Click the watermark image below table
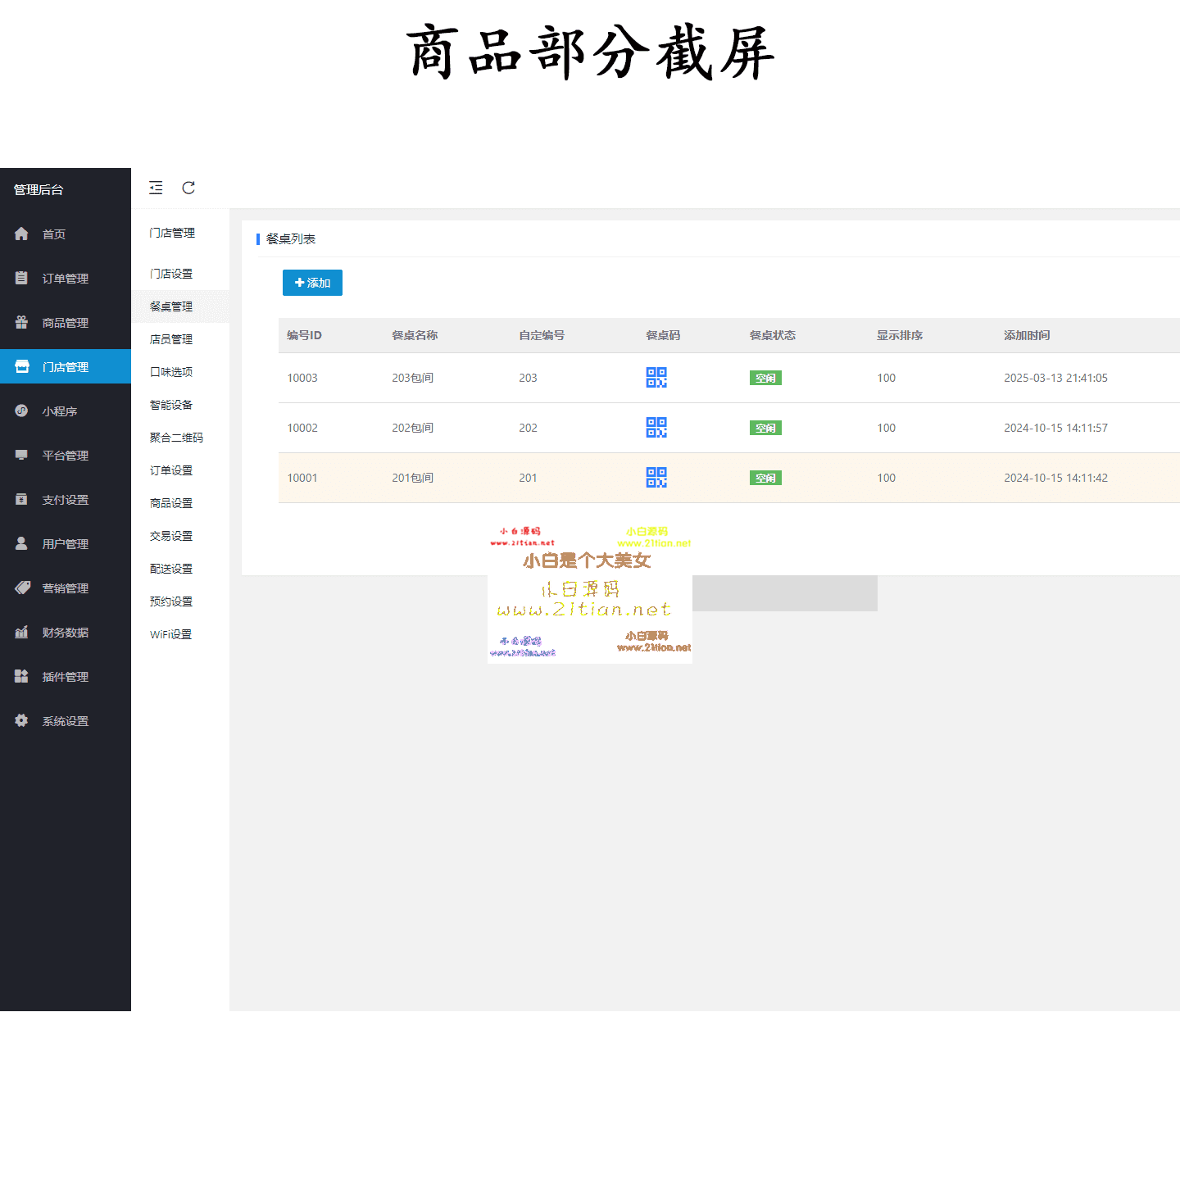1180x1180 pixels. pyautogui.click(x=590, y=590)
